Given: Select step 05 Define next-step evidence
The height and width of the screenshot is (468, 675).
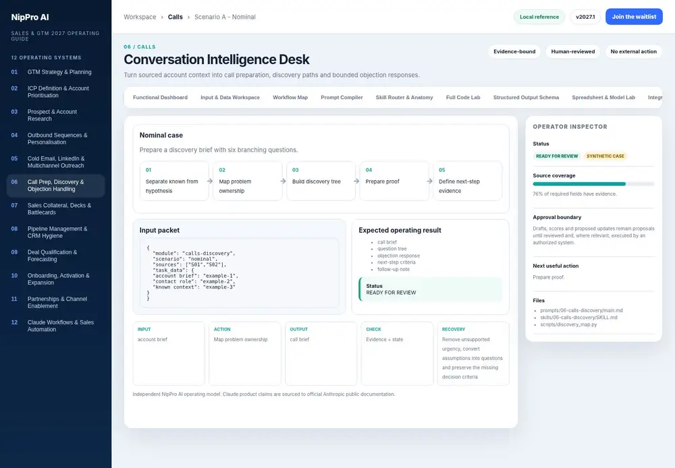Looking at the screenshot, I should tap(468, 181).
